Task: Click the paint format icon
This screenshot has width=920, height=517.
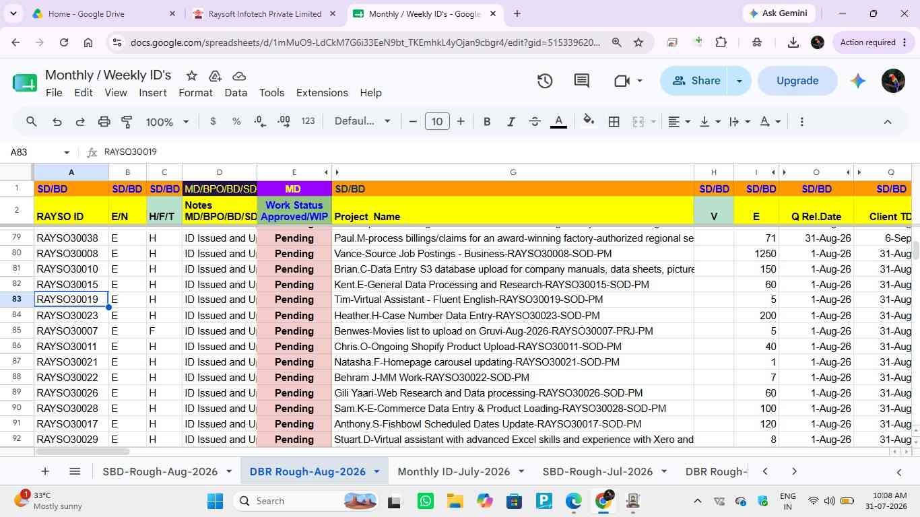Action: pyautogui.click(x=127, y=122)
